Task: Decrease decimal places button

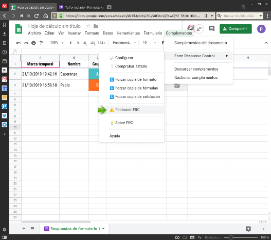Action: point(85,43)
